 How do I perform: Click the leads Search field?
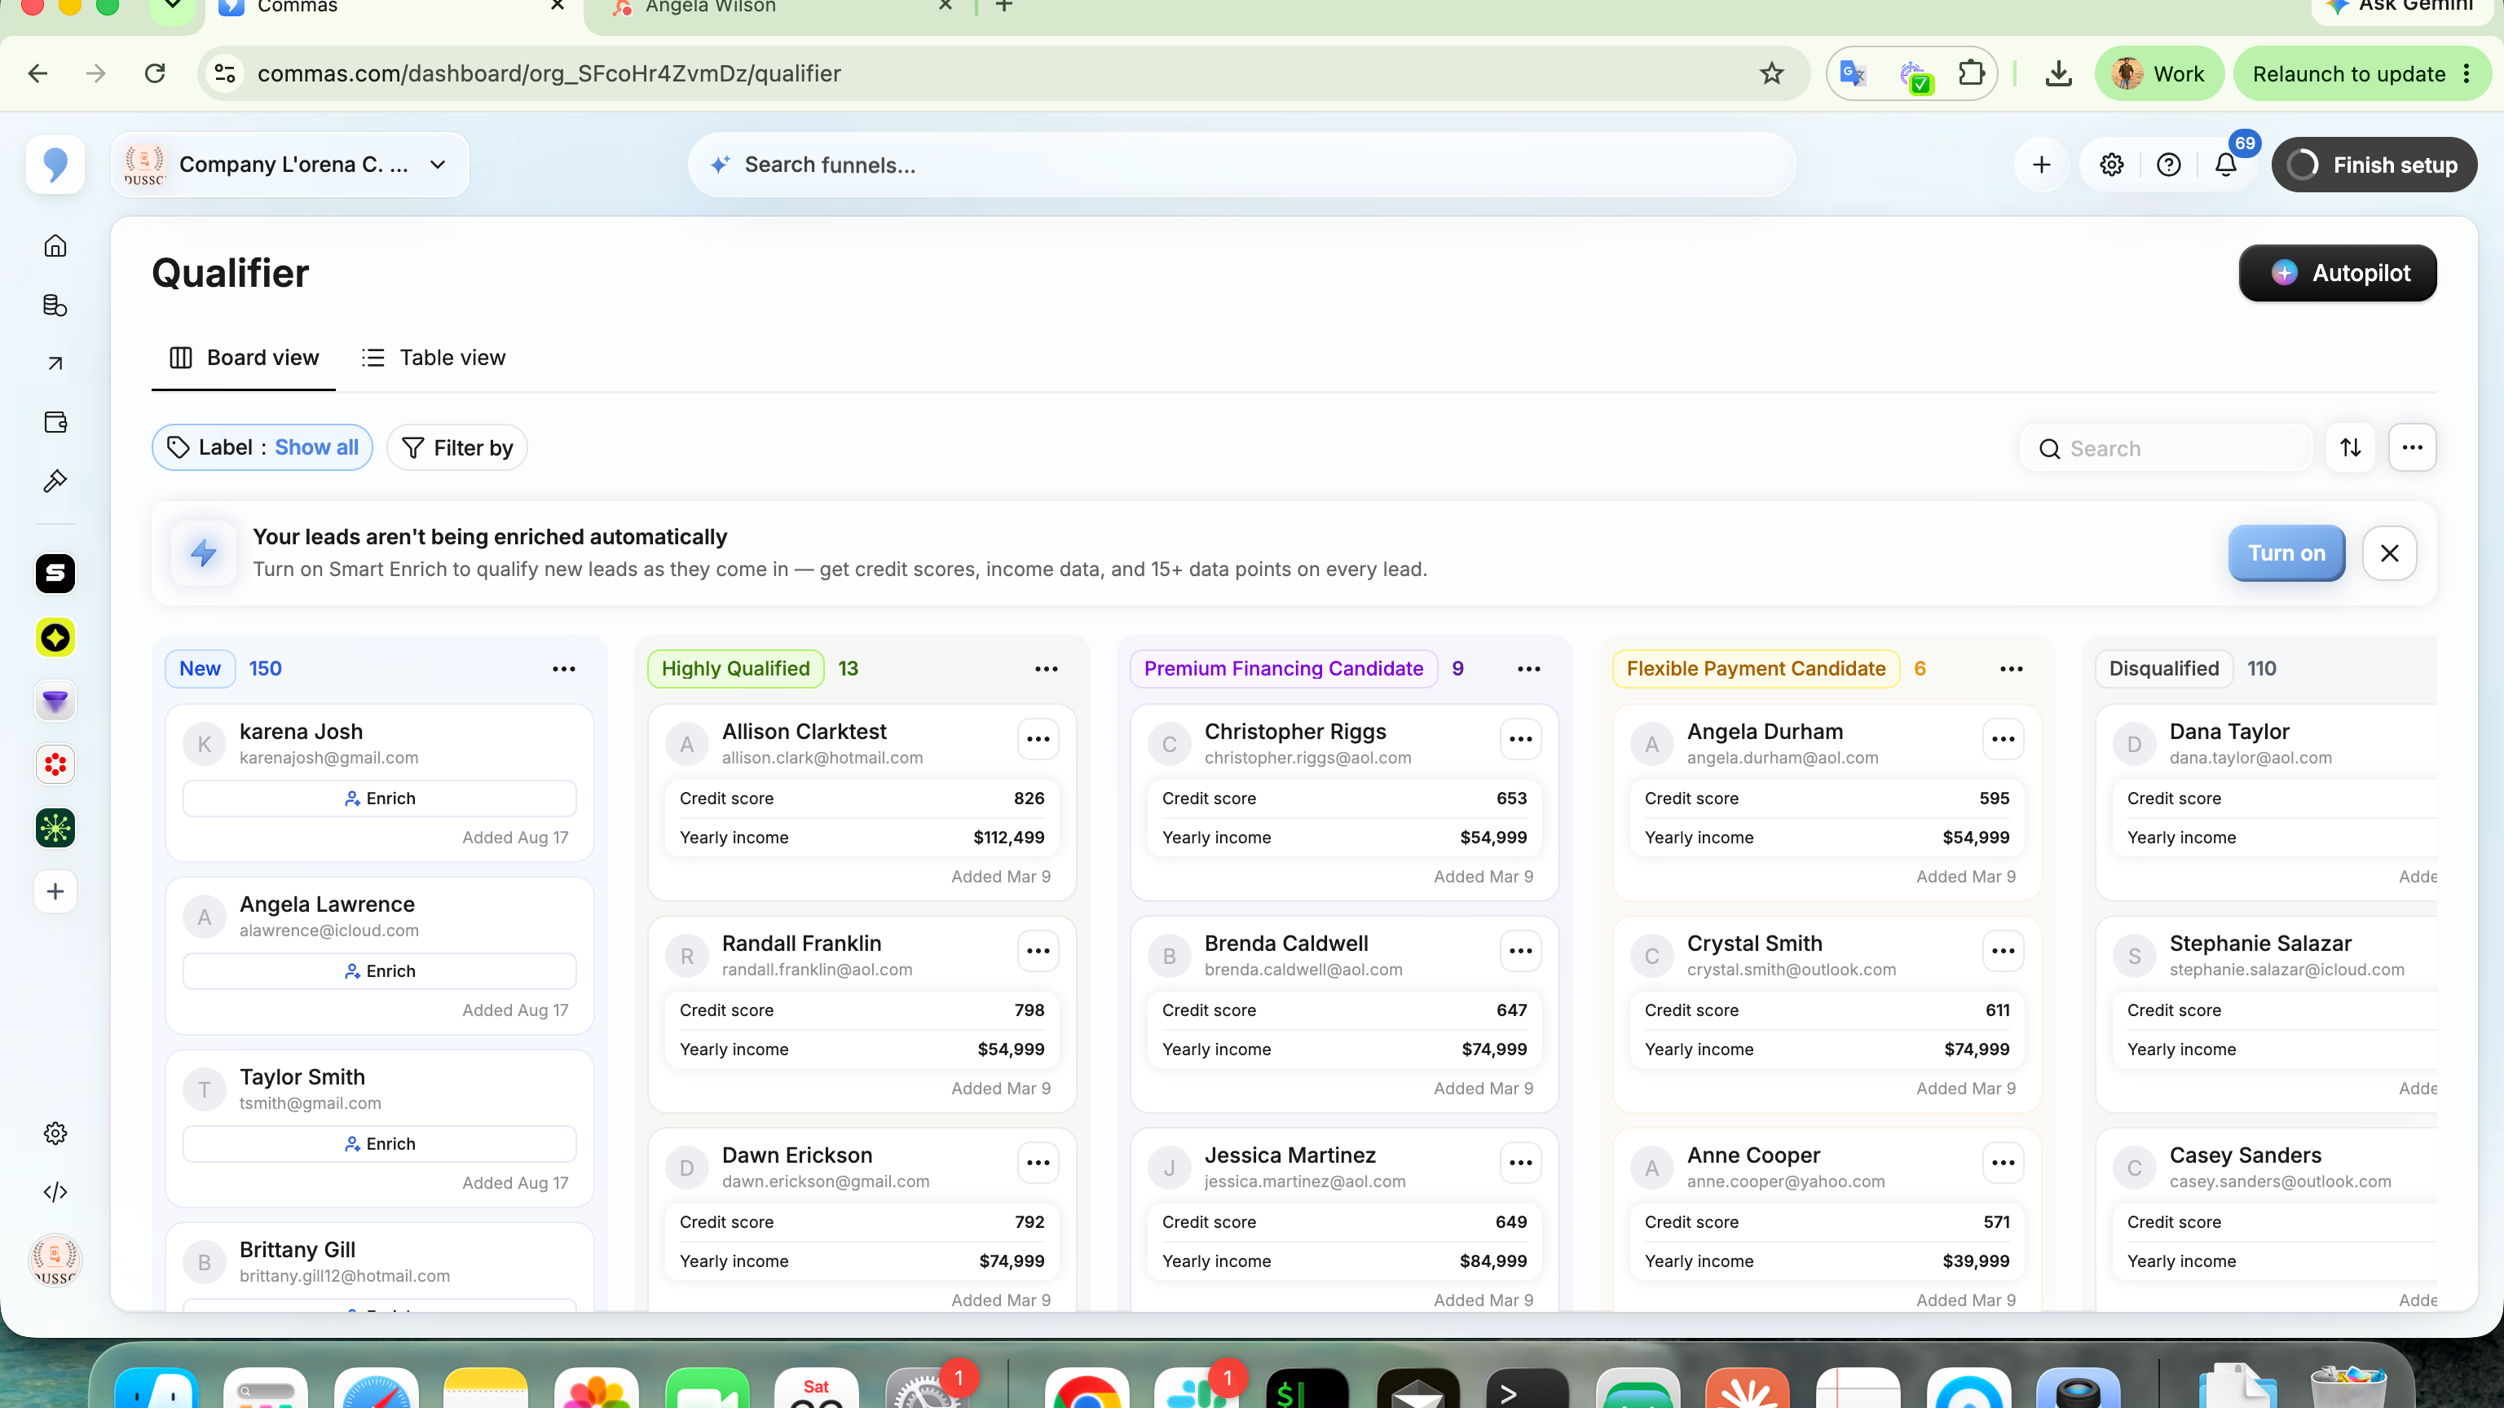(x=2166, y=448)
